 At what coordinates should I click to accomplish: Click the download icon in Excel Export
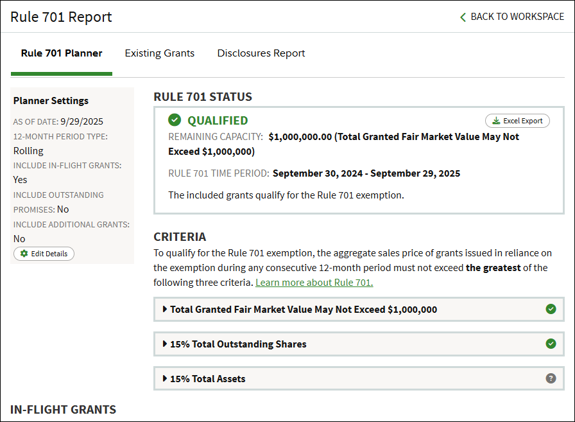496,121
